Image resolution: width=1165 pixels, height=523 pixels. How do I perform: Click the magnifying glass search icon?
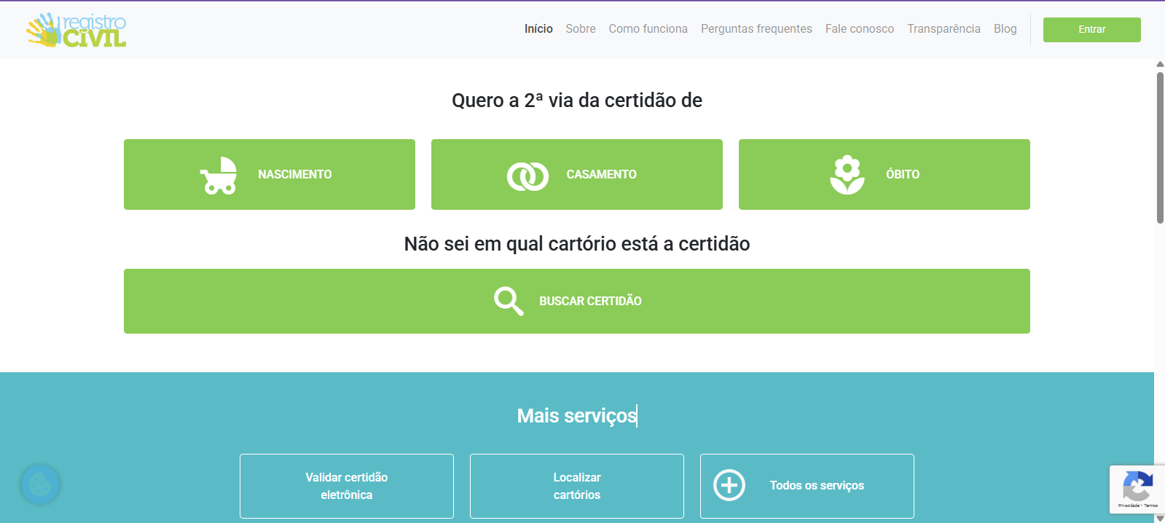pos(509,301)
